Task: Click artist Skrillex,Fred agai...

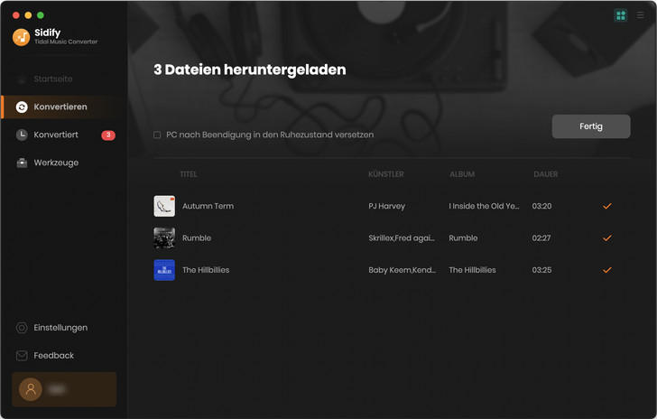Action: click(x=402, y=237)
